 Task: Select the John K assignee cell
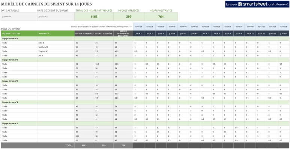56,43
